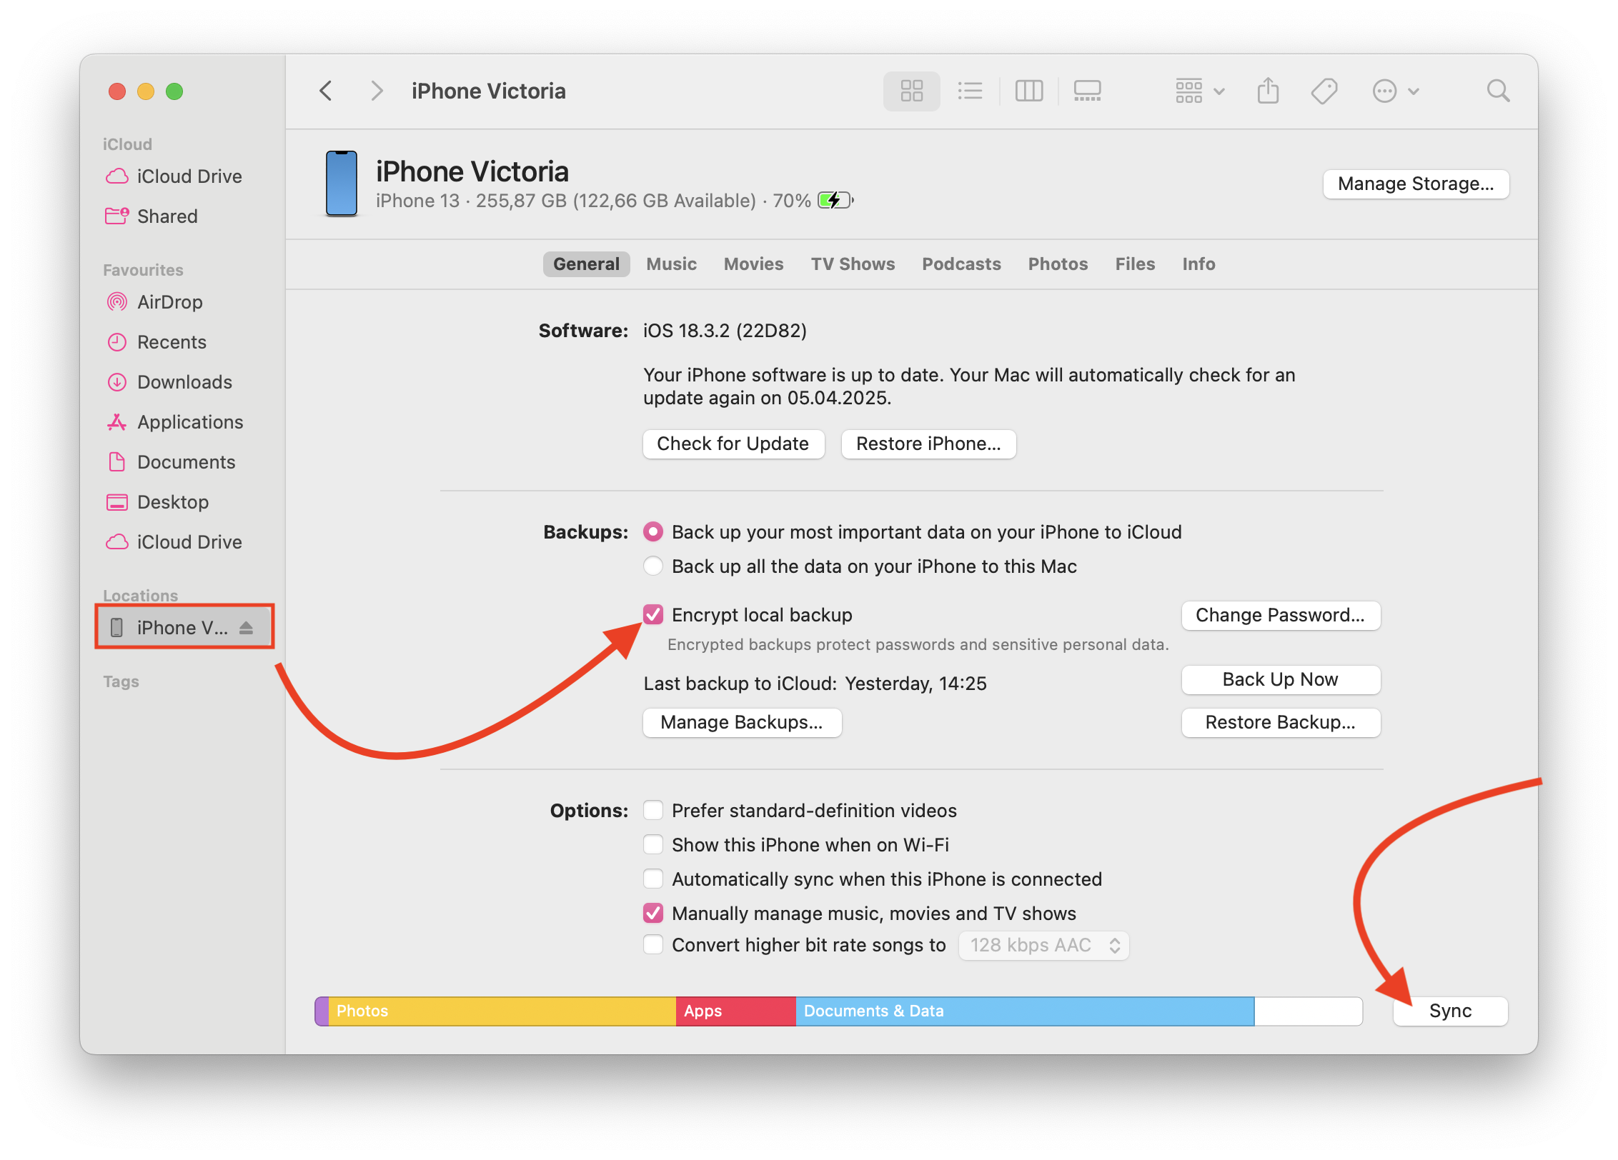This screenshot has height=1160, width=1618.
Task: Open iCloud Drive under the iCloud section
Action: point(189,176)
